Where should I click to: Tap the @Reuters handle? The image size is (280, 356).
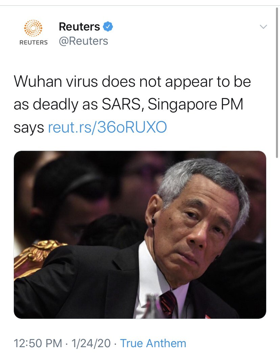pyautogui.click(x=84, y=41)
